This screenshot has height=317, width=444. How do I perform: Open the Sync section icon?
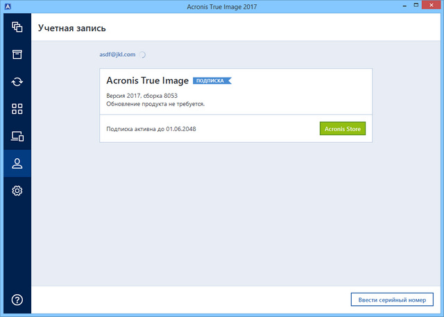[x=17, y=82]
